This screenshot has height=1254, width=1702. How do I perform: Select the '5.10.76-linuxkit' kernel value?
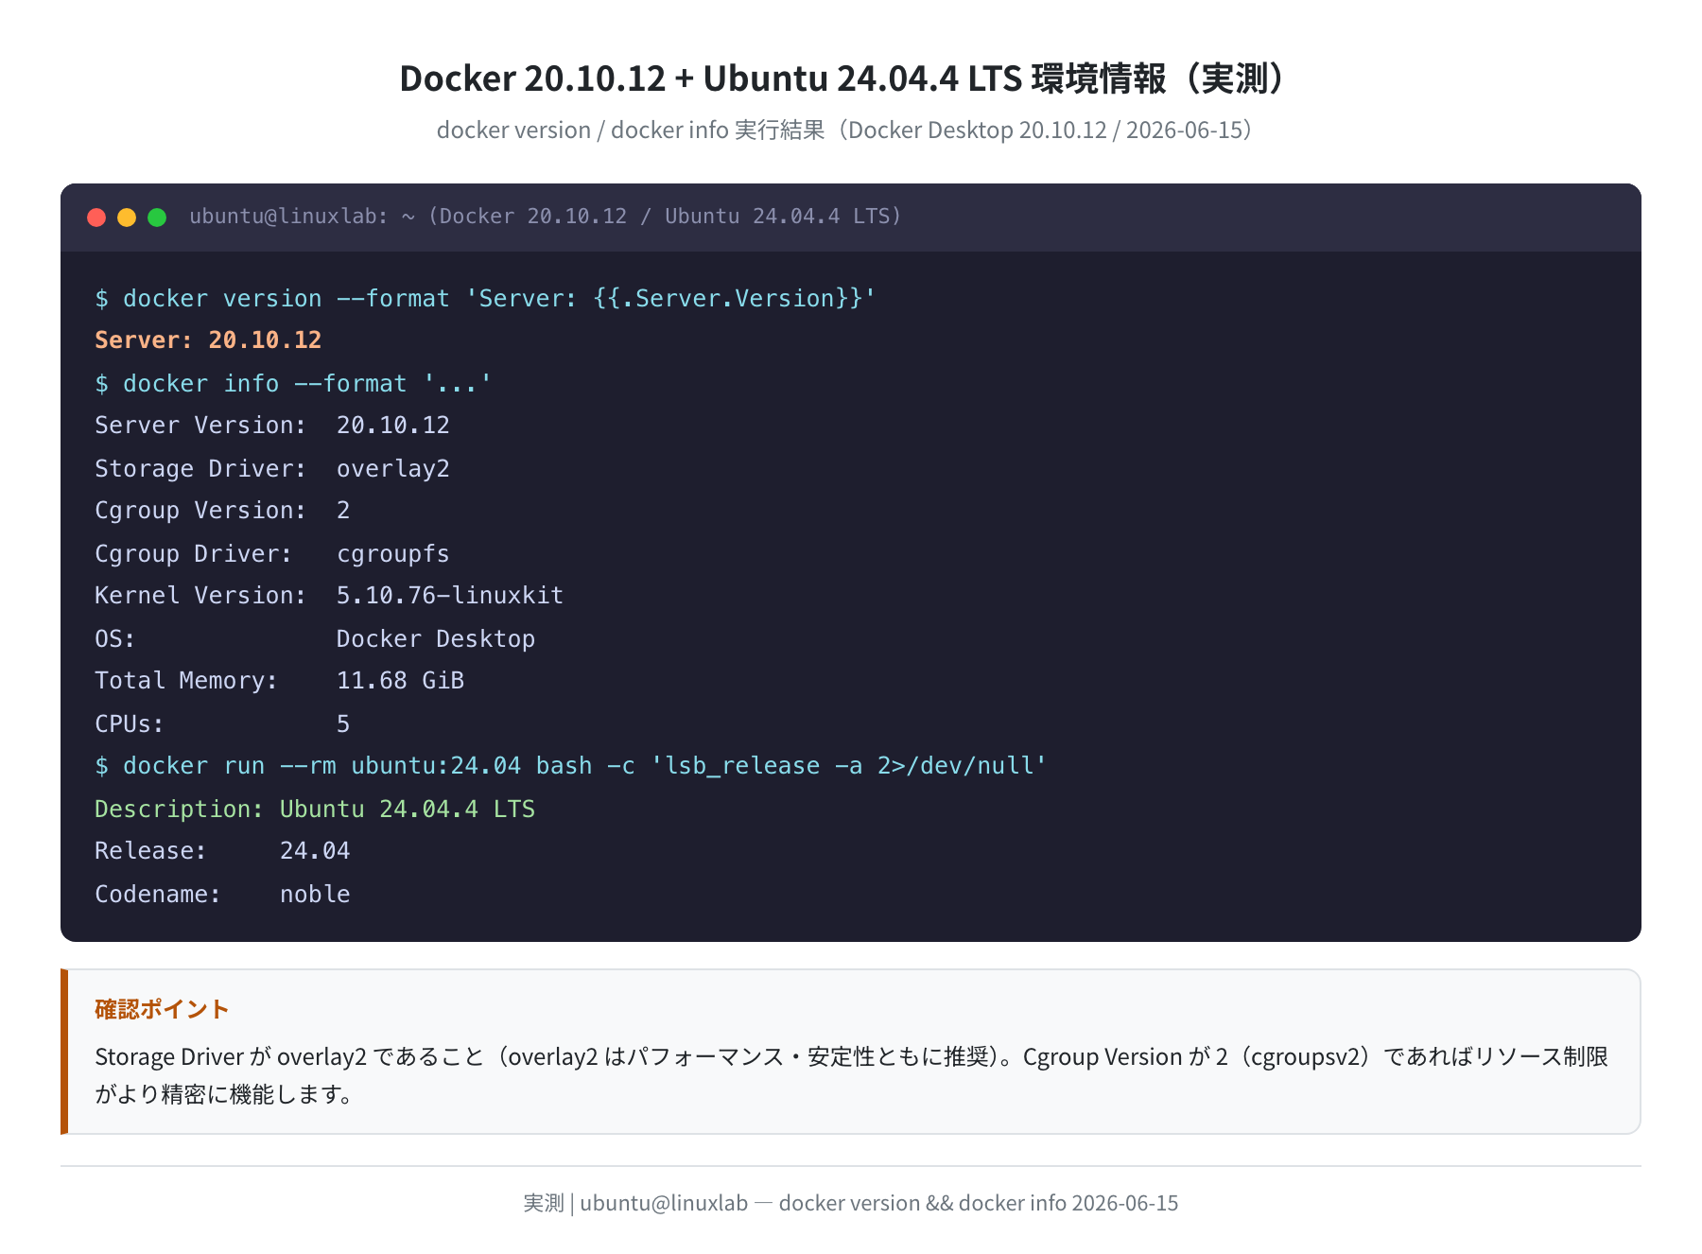pos(450,596)
